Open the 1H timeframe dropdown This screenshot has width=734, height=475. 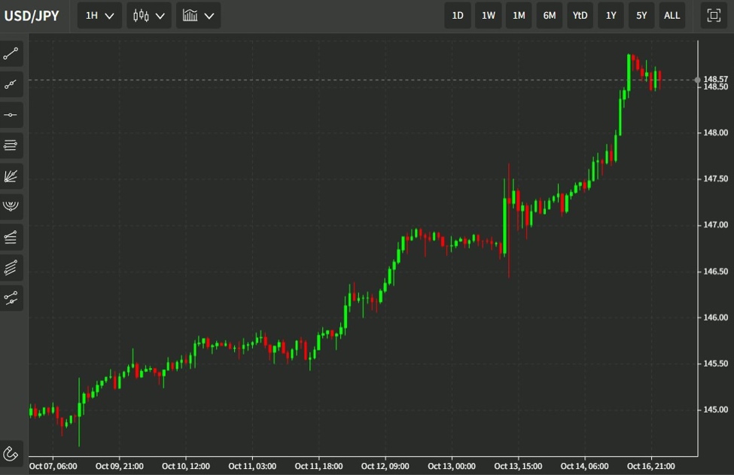(99, 15)
